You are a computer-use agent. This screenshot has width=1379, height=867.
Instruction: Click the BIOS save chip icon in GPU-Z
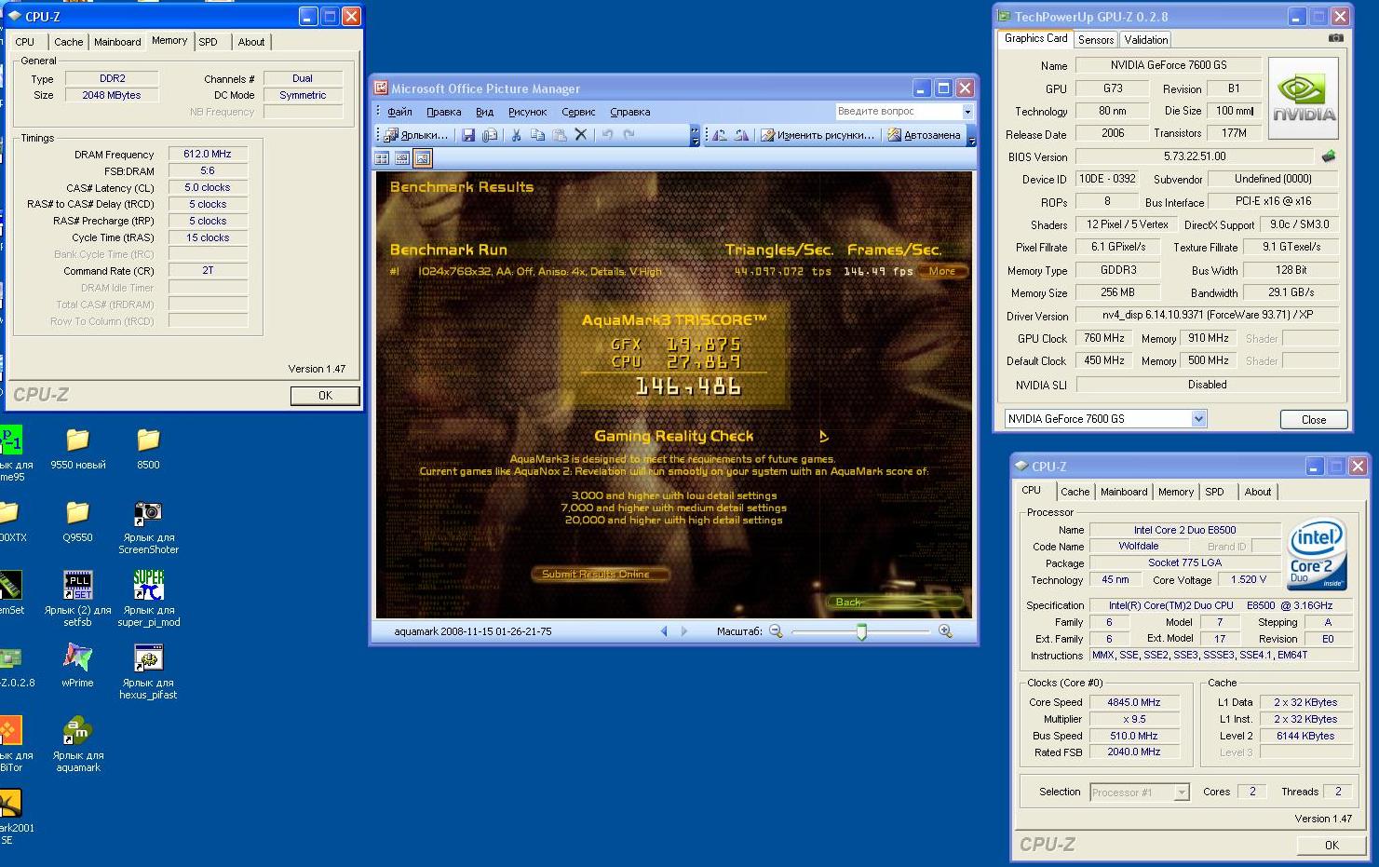pos(1329,156)
